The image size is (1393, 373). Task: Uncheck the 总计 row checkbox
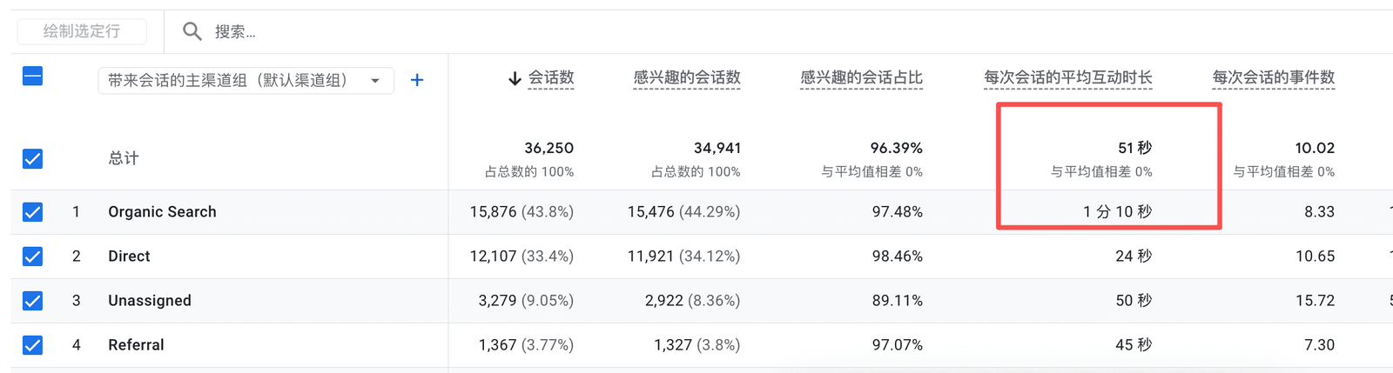coord(32,158)
